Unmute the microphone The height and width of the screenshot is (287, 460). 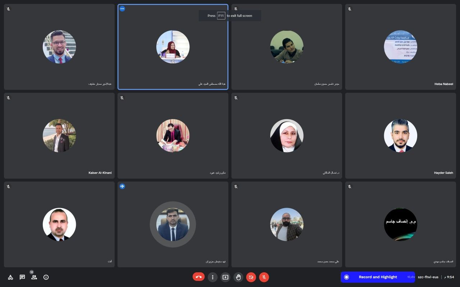pyautogui.click(x=264, y=277)
